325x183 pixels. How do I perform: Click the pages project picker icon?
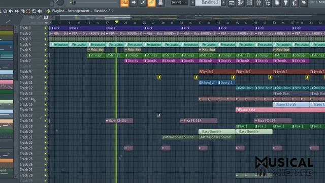(x=277, y=3)
